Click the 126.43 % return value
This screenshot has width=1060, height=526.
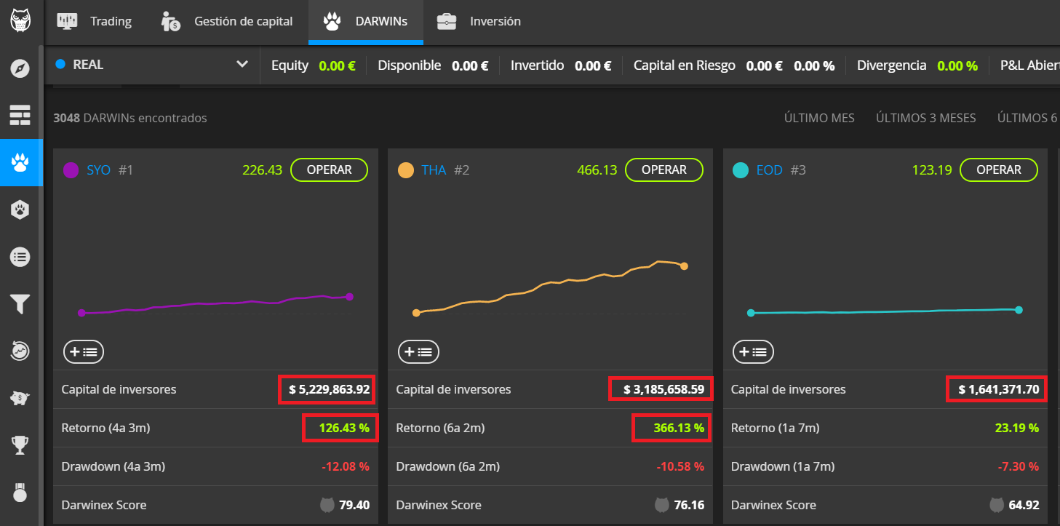(344, 429)
